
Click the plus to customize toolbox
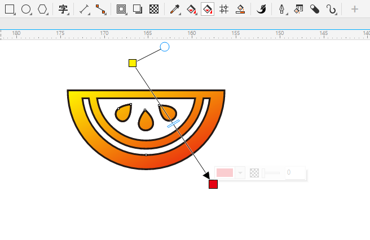354,9
